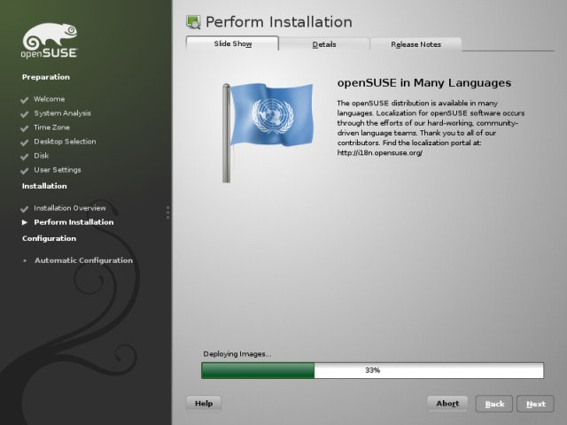567x425 pixels.
Task: Click the Installation Overview step label
Action: point(70,208)
